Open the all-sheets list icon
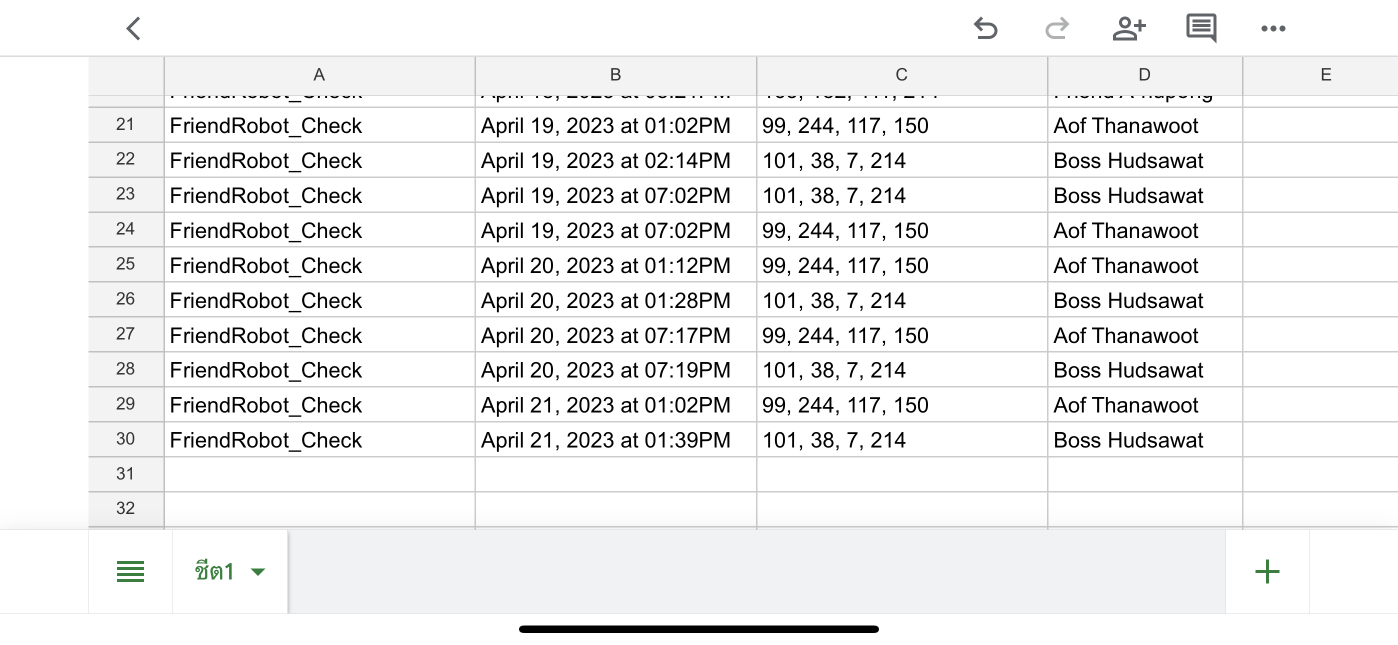This screenshot has height=645, width=1398. (130, 571)
